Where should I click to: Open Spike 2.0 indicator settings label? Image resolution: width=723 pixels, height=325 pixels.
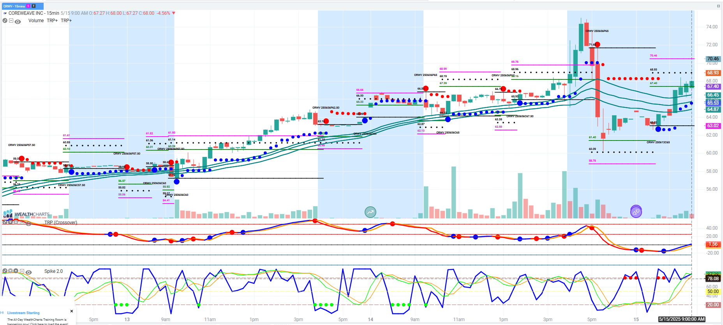(x=53, y=271)
